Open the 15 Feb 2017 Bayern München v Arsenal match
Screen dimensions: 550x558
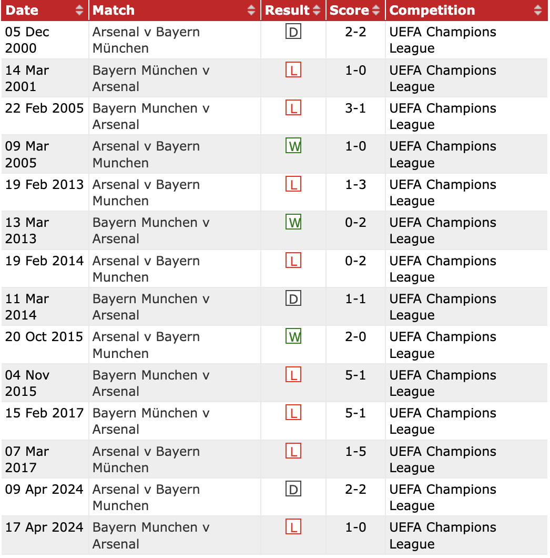(x=150, y=421)
